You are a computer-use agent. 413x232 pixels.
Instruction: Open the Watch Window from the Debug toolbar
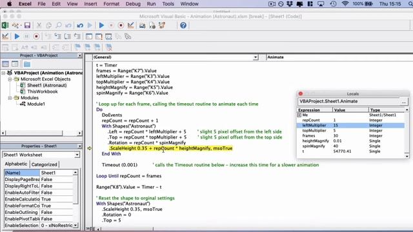coord(108,36)
